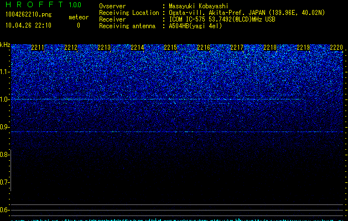Select ICOM IC-575 53.7492 MHz USB text
The width and height of the screenshot is (348, 221).
222,19
